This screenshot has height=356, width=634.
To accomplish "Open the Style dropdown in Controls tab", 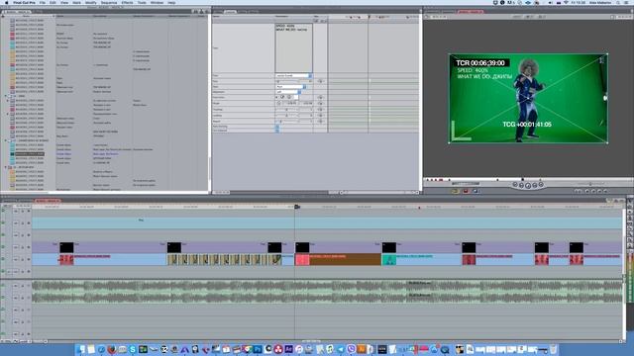I will point(291,86).
